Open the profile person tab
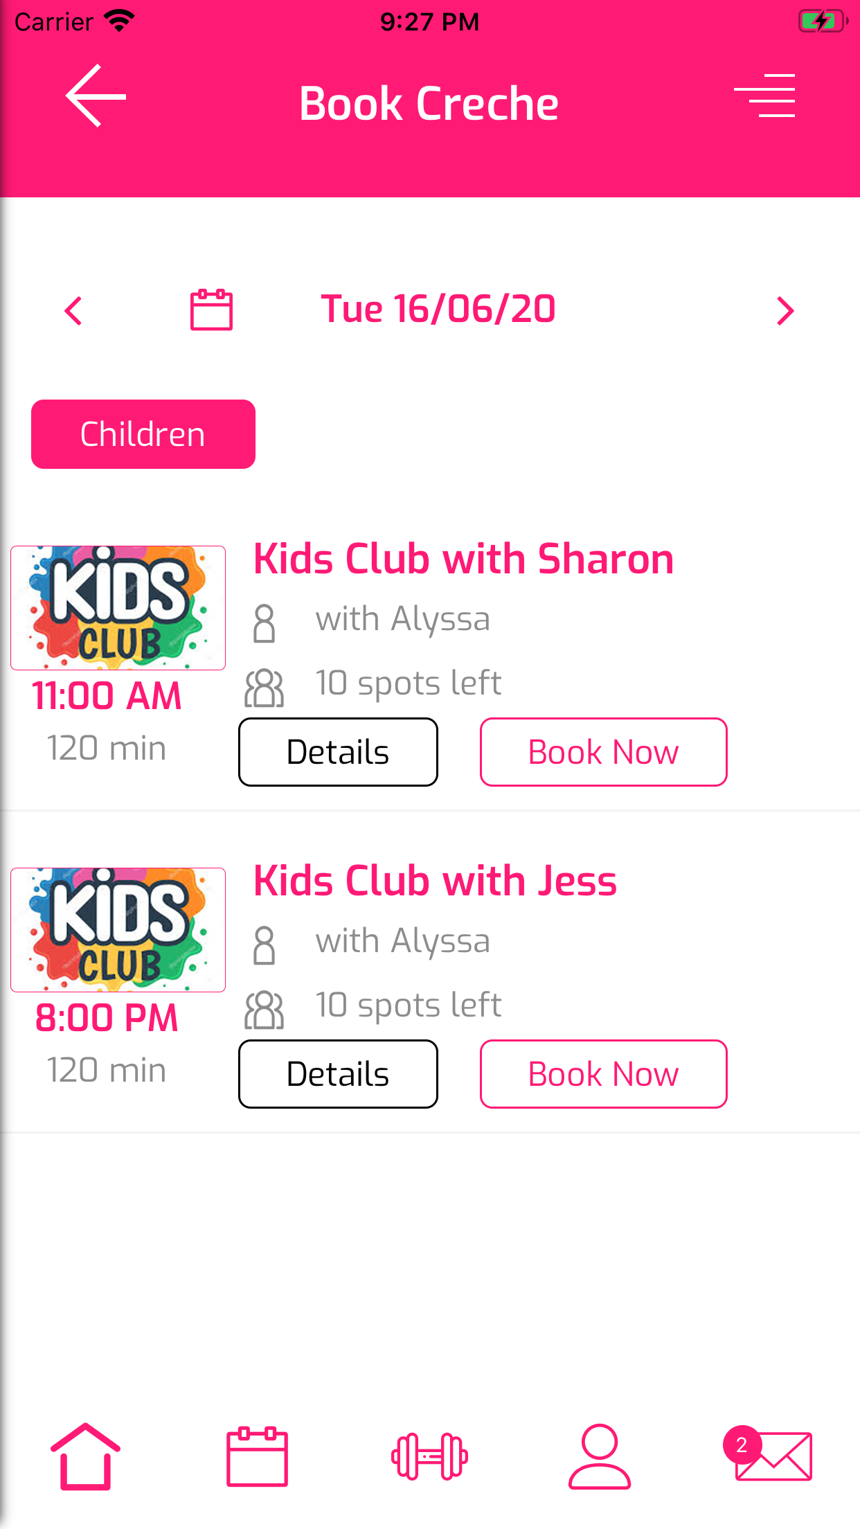Screen dimensions: 860x1529 [x=600, y=1456]
